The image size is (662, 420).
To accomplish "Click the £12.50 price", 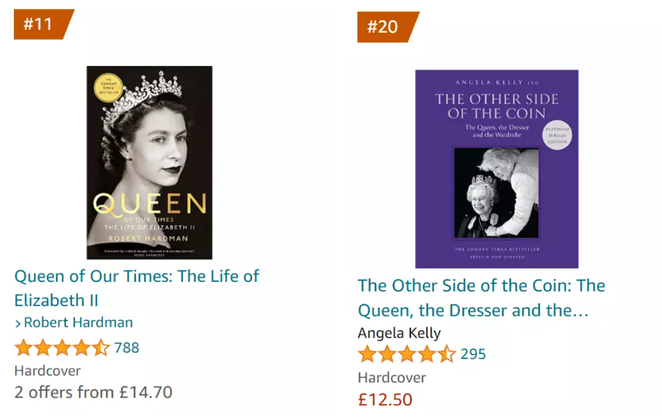I will (x=384, y=400).
